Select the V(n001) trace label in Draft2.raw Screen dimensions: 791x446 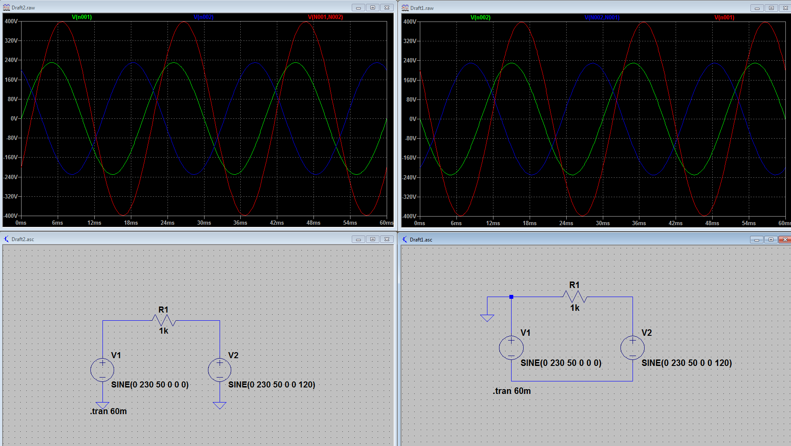click(82, 17)
